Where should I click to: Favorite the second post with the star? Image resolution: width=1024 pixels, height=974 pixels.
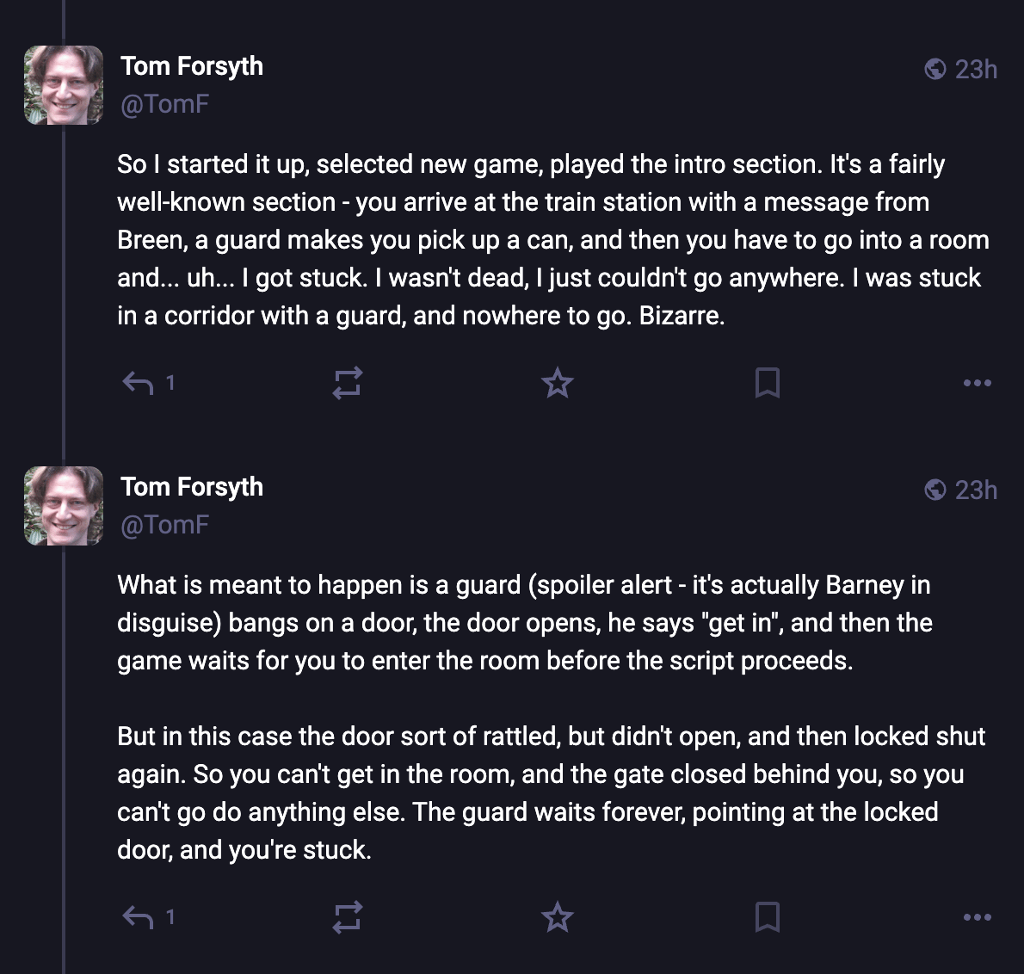pos(558,917)
